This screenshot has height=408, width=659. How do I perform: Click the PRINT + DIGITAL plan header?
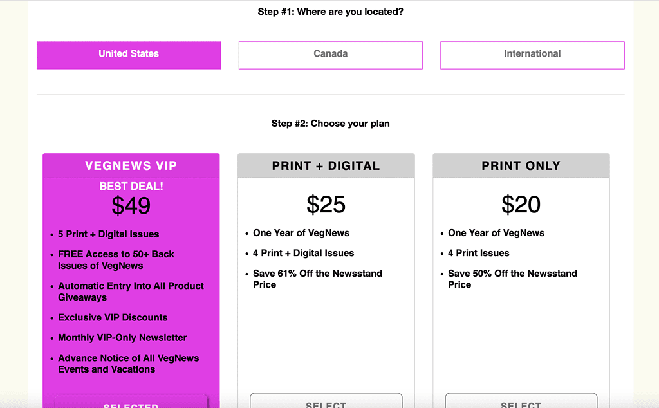326,166
